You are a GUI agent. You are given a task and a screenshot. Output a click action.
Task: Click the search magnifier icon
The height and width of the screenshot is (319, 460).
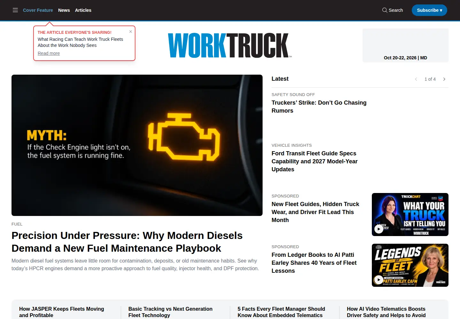385,10
